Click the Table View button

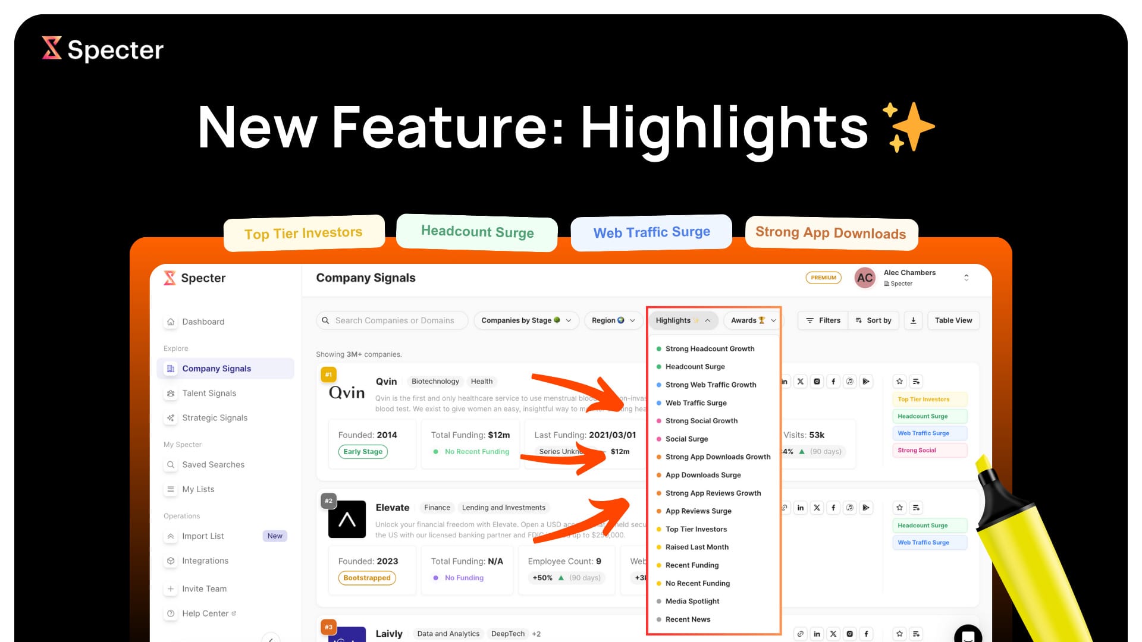(x=954, y=320)
